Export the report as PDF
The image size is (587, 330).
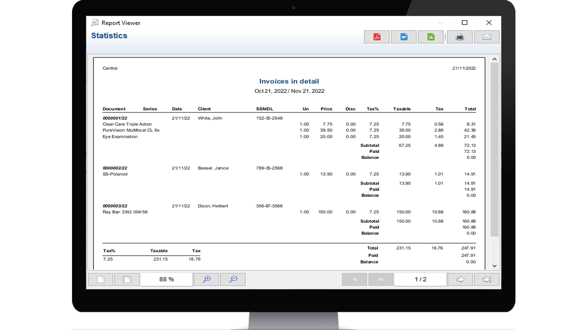pos(377,37)
